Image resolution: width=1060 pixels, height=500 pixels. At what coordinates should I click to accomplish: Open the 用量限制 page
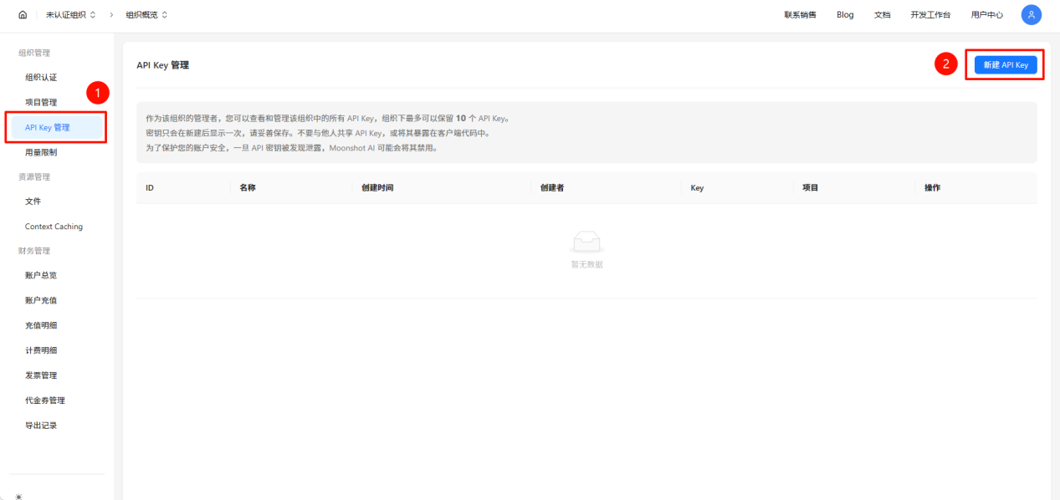click(41, 153)
